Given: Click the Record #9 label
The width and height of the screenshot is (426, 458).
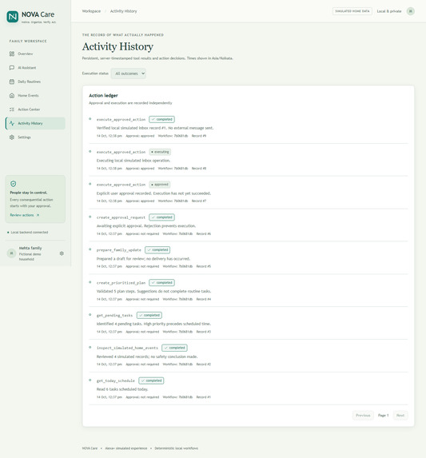Looking at the screenshot, I should [199, 136].
